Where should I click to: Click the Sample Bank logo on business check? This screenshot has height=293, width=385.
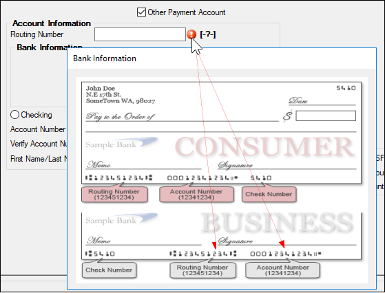tap(121, 219)
